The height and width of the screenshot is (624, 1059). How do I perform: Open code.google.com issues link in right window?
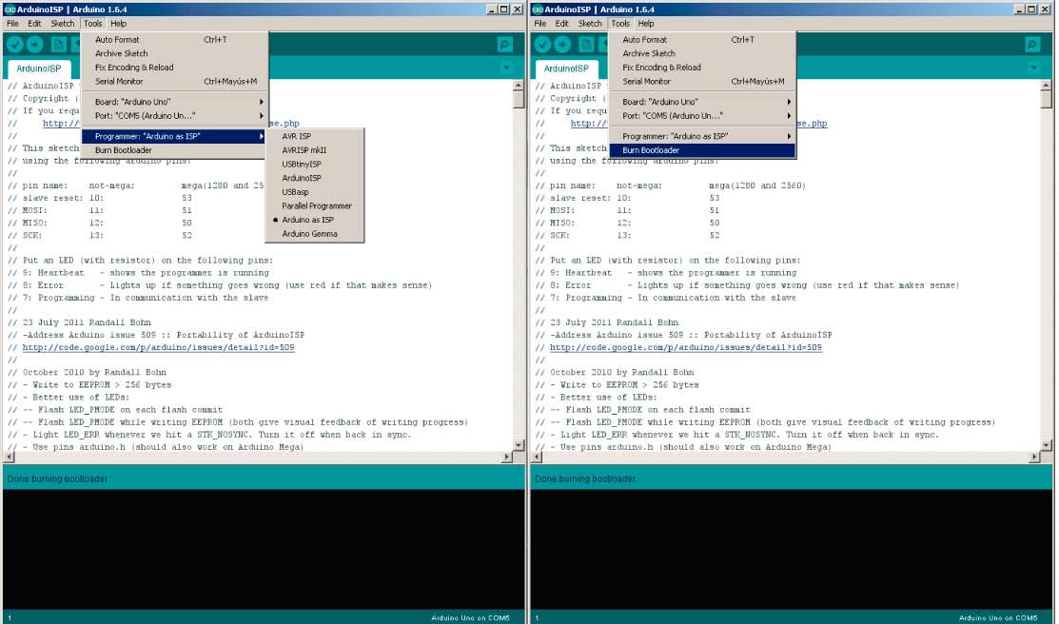(685, 348)
